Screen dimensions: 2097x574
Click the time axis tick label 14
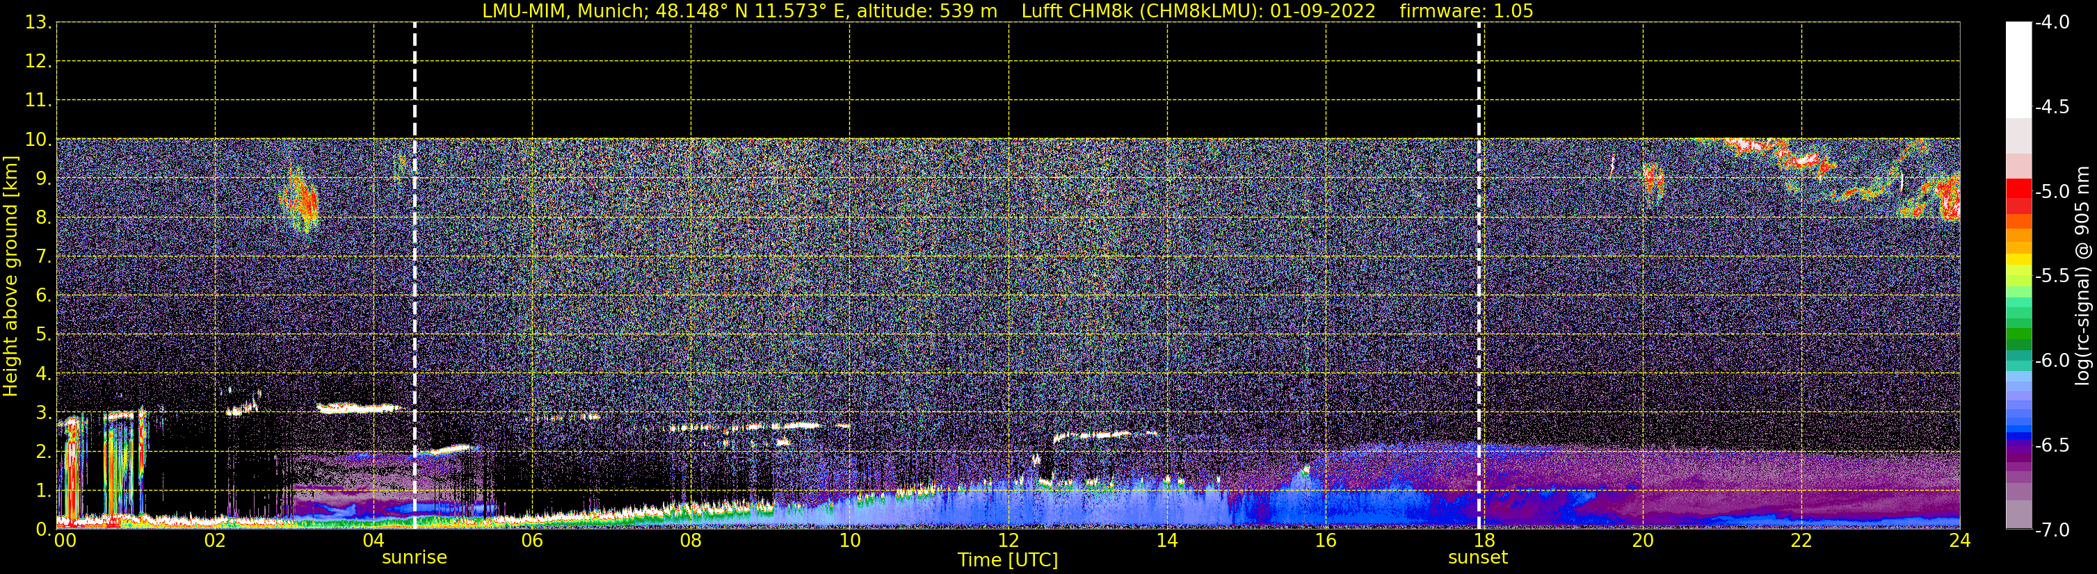coord(1167,541)
